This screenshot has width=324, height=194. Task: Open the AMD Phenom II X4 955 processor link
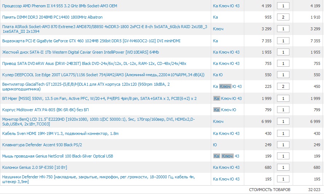[x=59, y=6]
